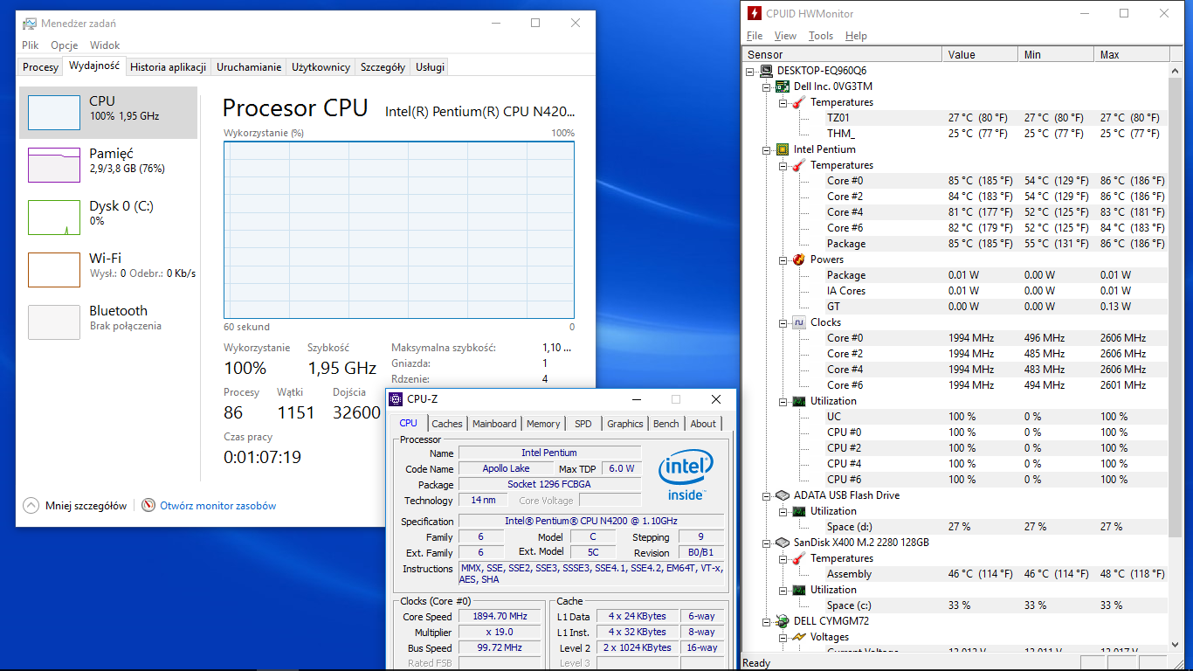Open the Widok menu in Task Manager

coord(105,45)
